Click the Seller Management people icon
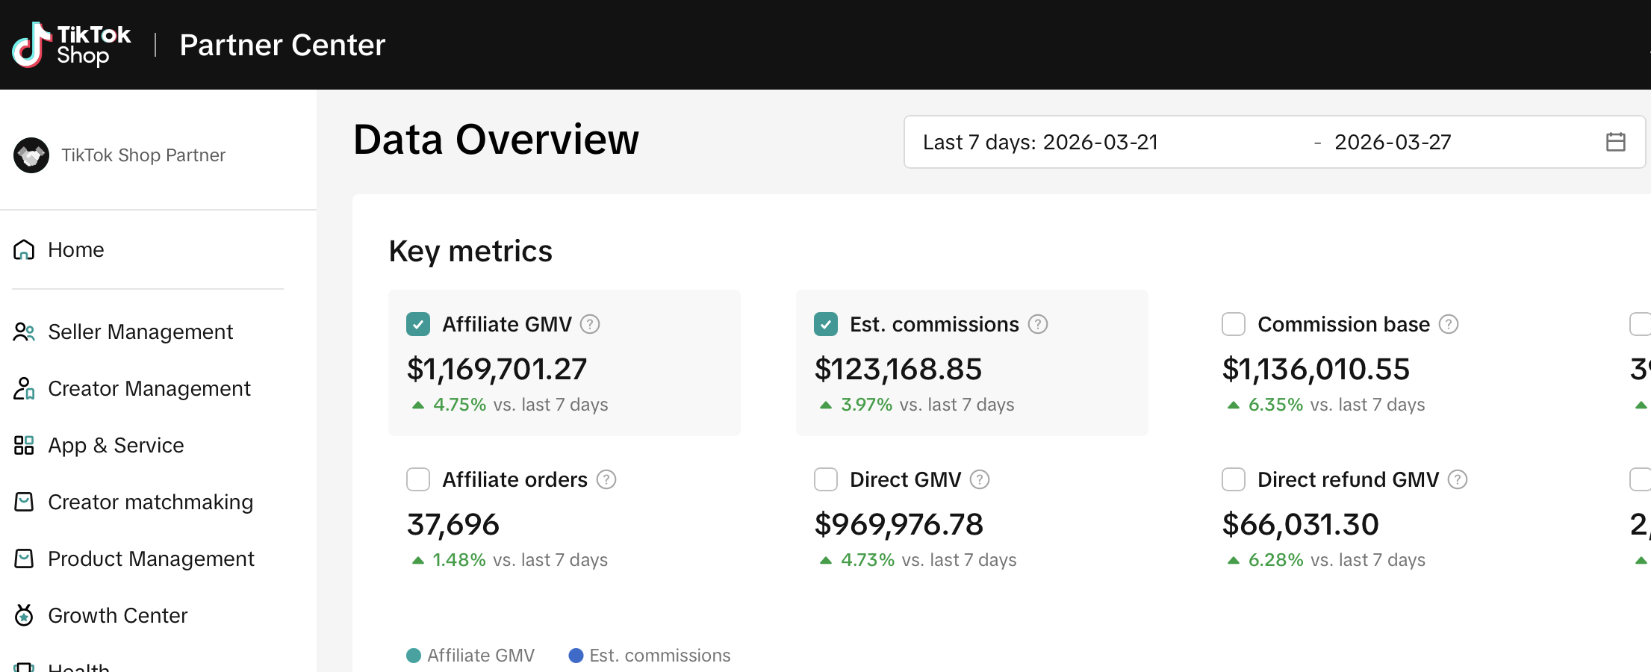 pos(24,332)
